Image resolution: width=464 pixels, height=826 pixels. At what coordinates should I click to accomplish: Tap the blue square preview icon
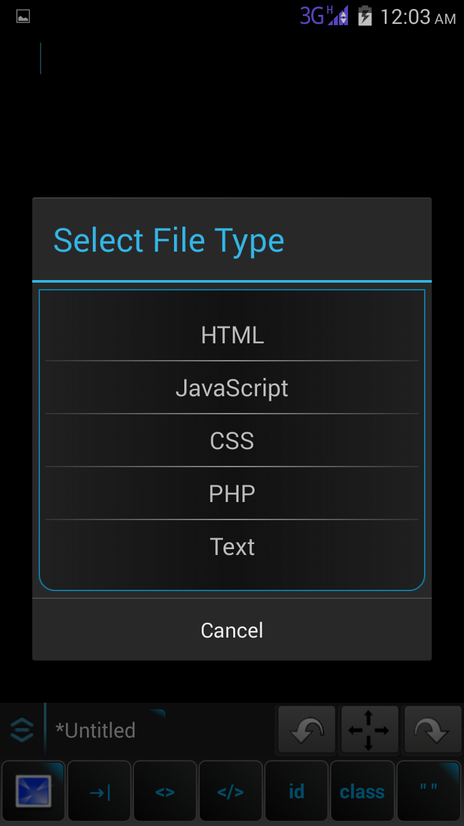pos(34,792)
